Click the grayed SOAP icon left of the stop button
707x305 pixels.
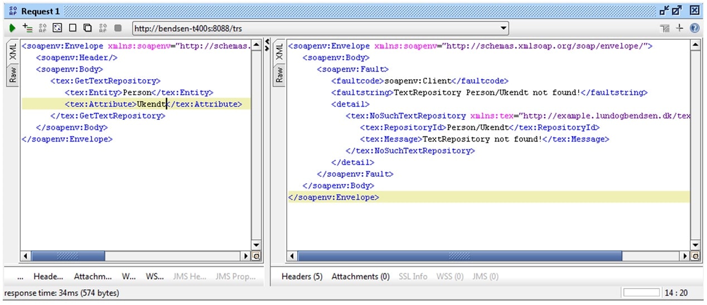(103, 28)
